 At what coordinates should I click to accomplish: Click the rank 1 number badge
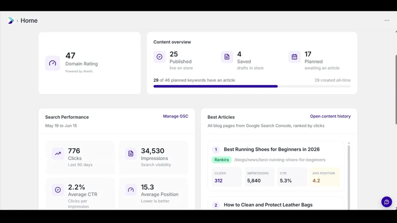click(x=216, y=150)
